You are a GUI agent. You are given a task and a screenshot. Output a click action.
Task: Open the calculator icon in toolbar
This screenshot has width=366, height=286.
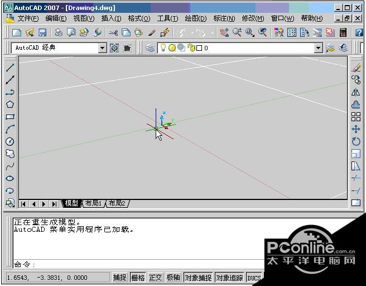(343, 32)
